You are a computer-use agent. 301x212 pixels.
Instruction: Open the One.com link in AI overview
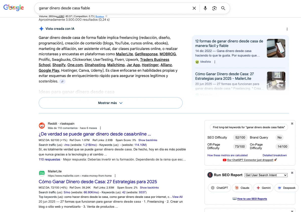coord(75,65)
